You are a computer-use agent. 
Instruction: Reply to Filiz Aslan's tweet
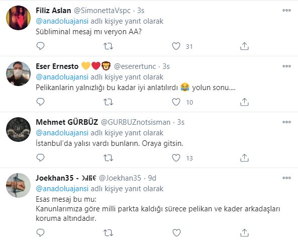coord(40,46)
